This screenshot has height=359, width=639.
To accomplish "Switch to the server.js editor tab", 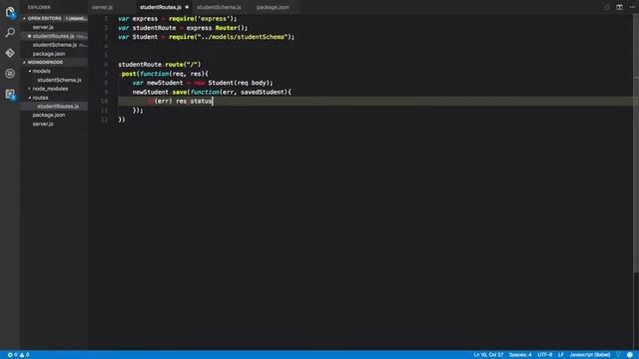I will [x=102, y=7].
